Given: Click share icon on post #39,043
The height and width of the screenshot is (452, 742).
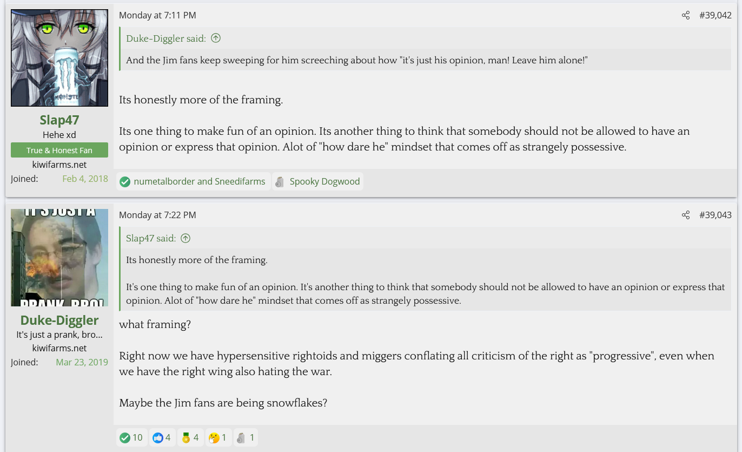Looking at the screenshot, I should (x=686, y=215).
